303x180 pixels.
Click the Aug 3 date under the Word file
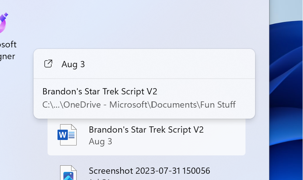click(x=100, y=141)
